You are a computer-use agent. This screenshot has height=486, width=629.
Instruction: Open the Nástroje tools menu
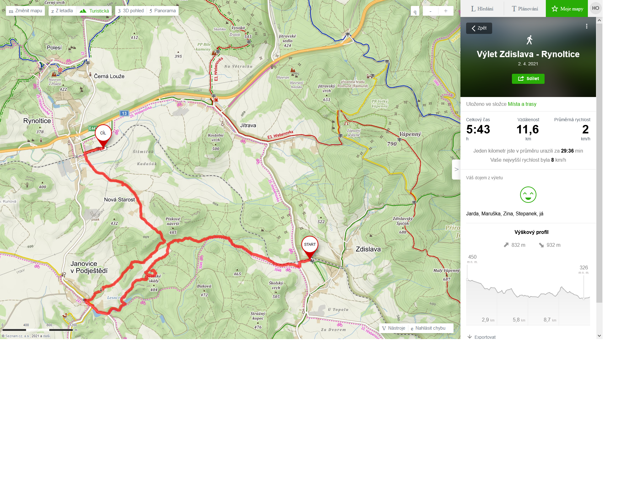pyautogui.click(x=394, y=328)
